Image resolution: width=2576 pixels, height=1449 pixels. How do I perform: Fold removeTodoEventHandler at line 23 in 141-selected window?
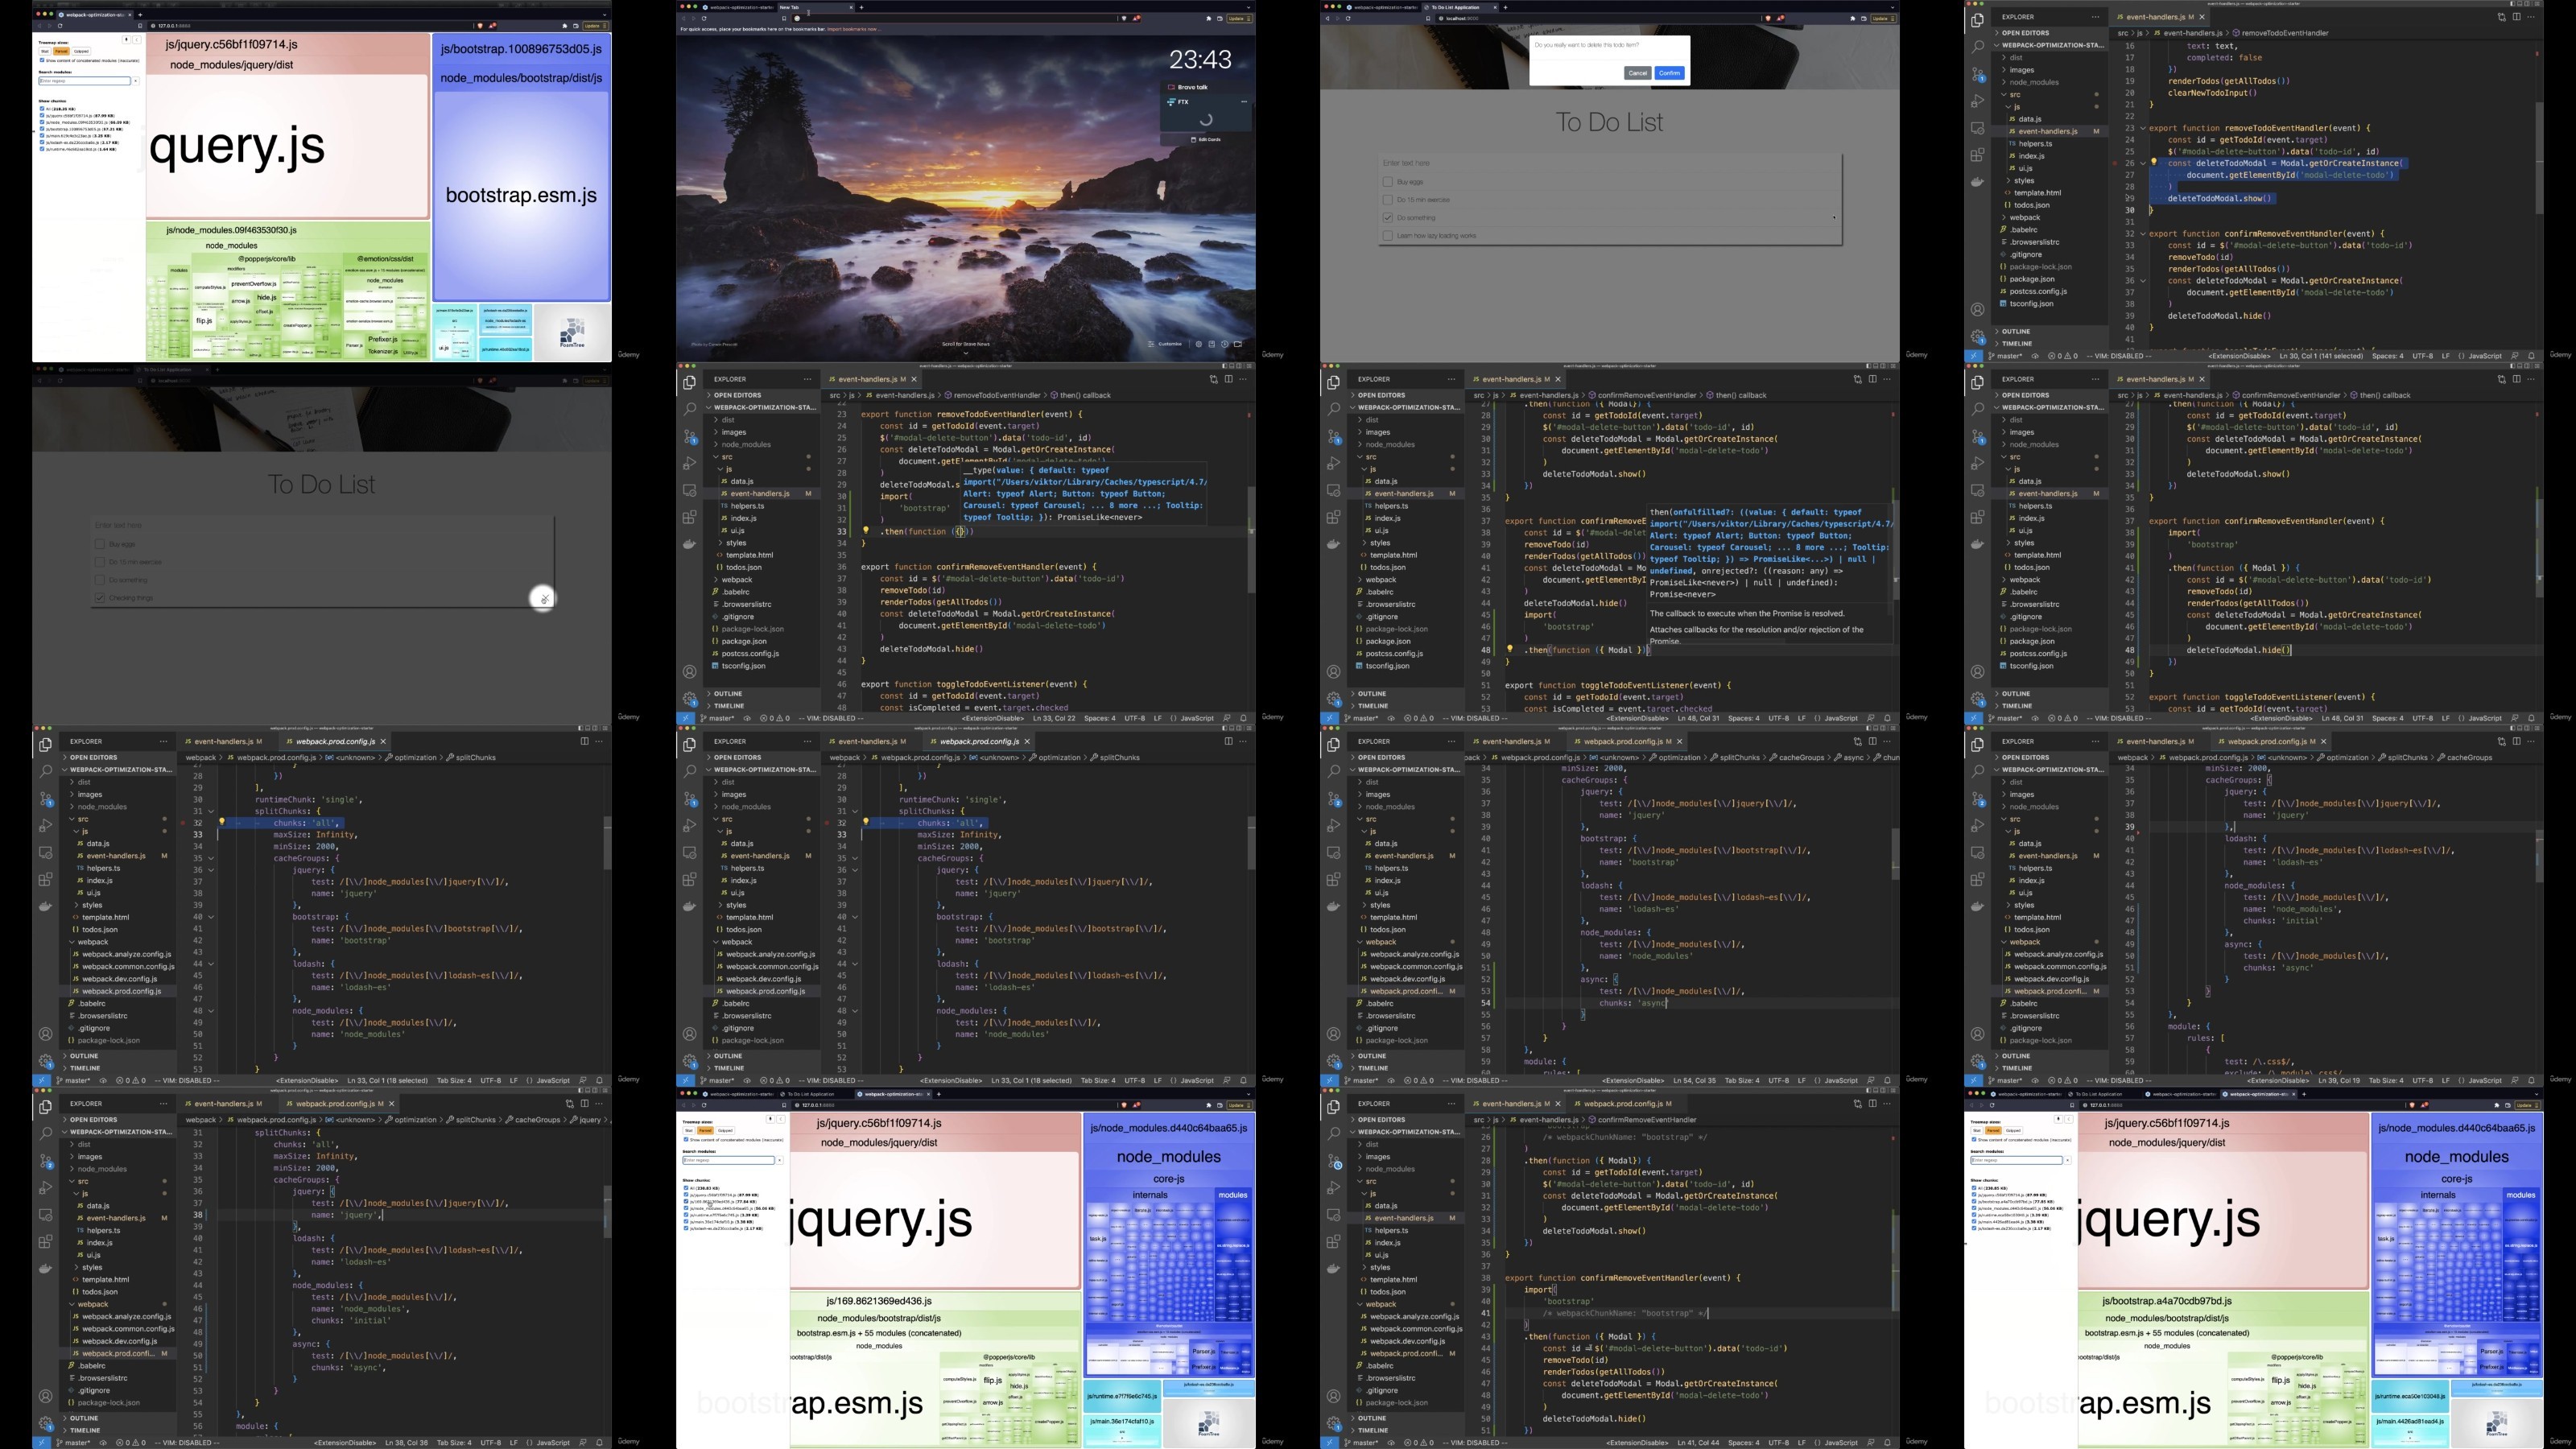pyautogui.click(x=2142, y=128)
